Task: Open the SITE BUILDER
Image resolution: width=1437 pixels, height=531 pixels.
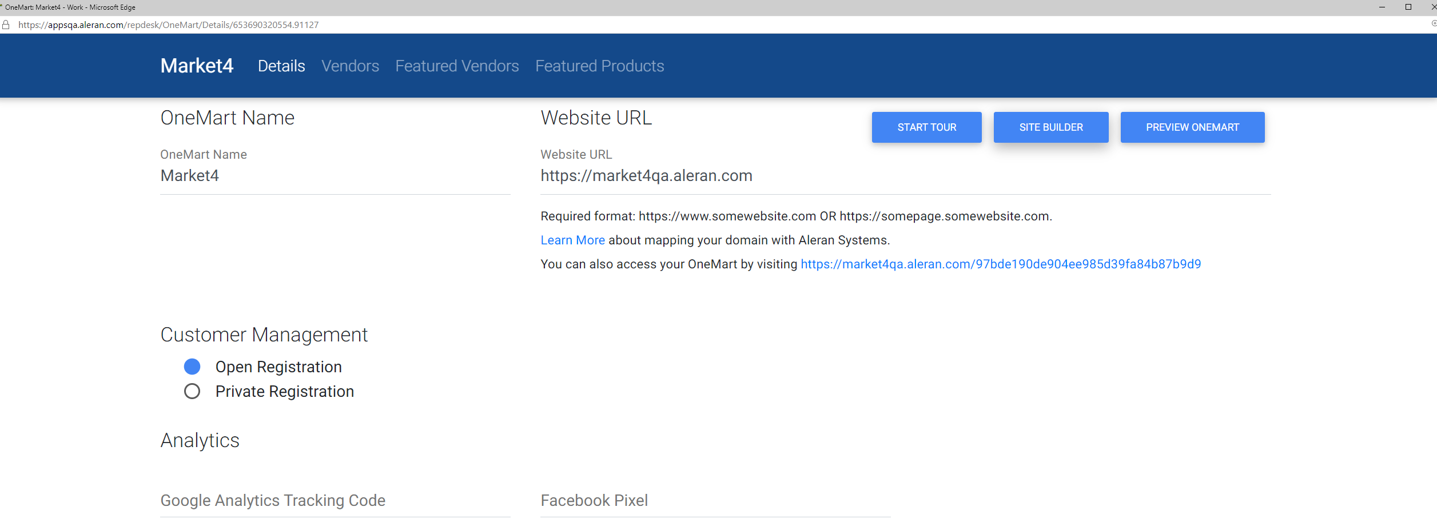Action: coord(1050,127)
